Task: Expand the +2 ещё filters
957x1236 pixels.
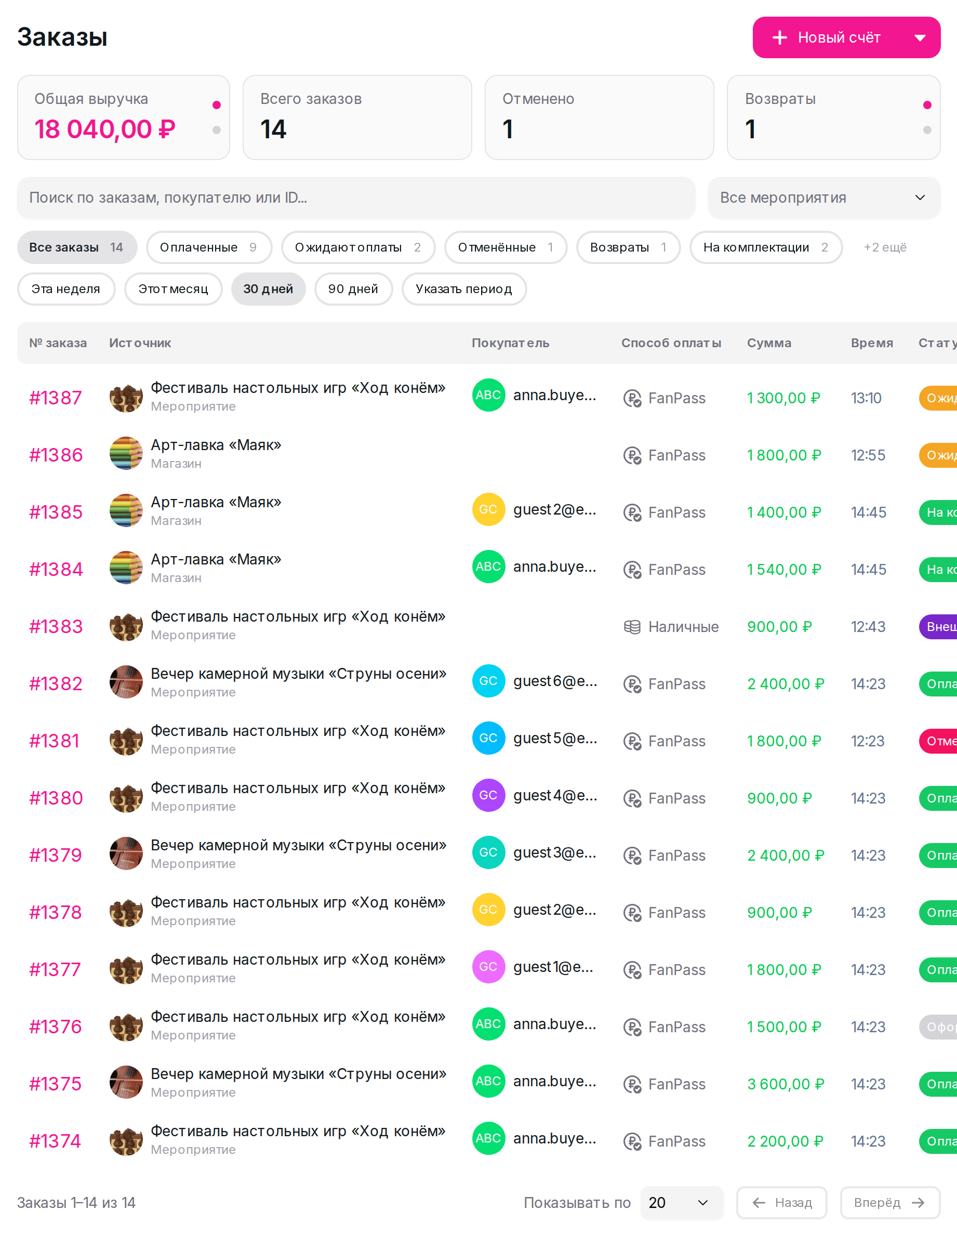Action: pos(885,247)
